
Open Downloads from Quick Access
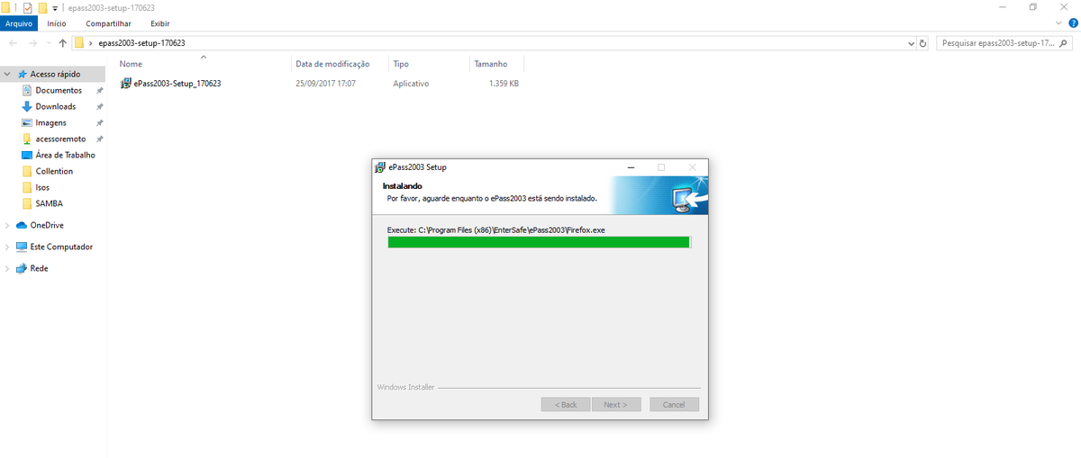[55, 106]
